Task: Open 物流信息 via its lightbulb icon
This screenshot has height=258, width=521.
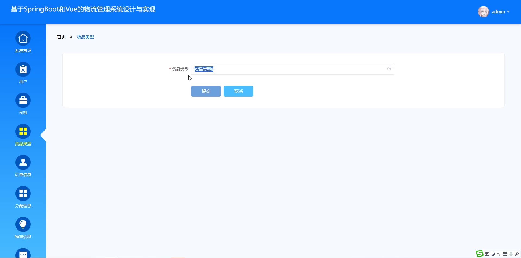Action: (x=23, y=224)
